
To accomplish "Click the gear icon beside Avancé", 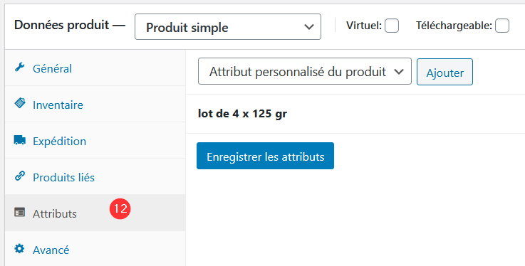I will tap(19, 249).
